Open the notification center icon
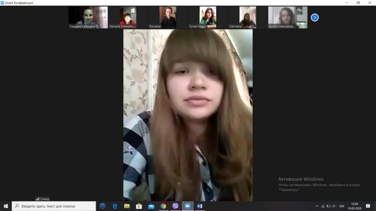376x211 pixels. point(368,206)
